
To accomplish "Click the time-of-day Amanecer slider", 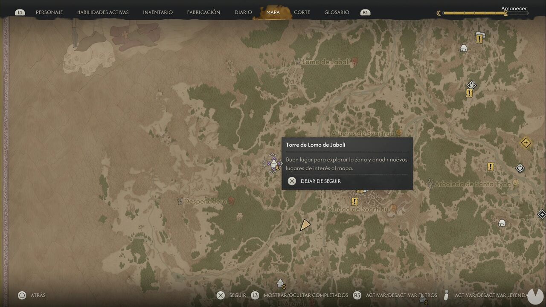I will 485,13.
